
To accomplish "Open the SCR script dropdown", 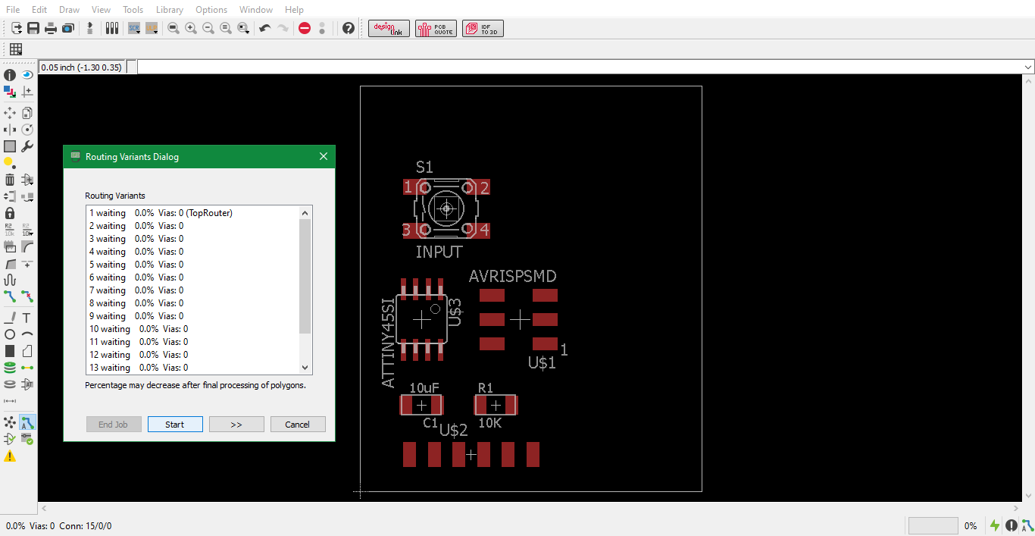I will point(134,28).
